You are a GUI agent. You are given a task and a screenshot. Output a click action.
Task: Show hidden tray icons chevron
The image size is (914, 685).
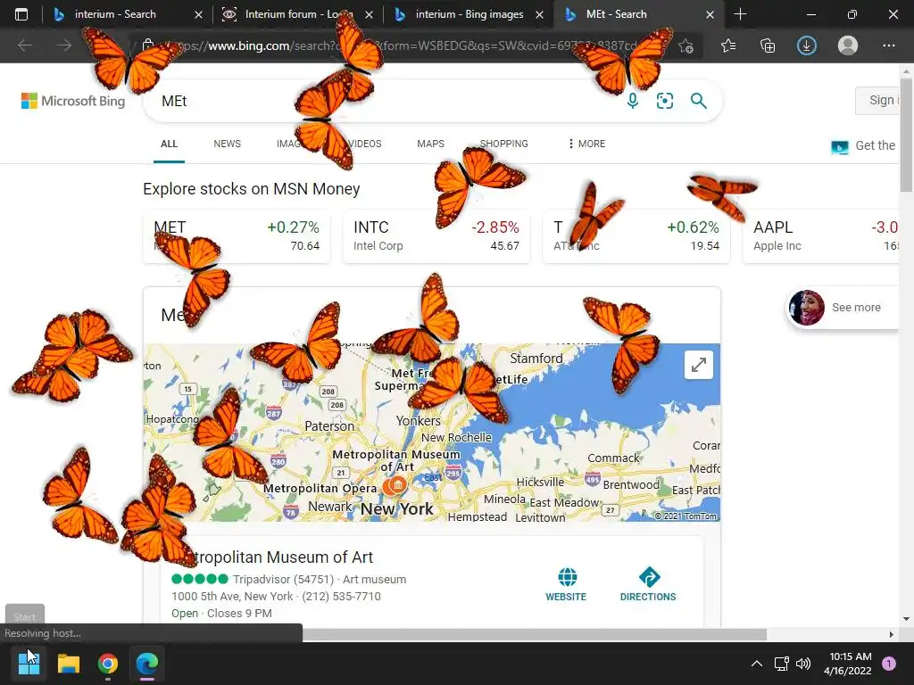756,664
